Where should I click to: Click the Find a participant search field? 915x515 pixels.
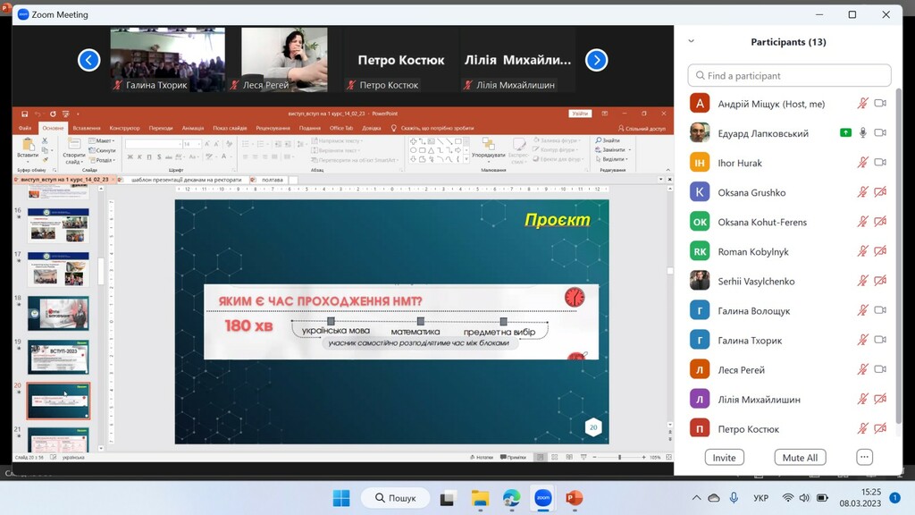pyautogui.click(x=789, y=76)
